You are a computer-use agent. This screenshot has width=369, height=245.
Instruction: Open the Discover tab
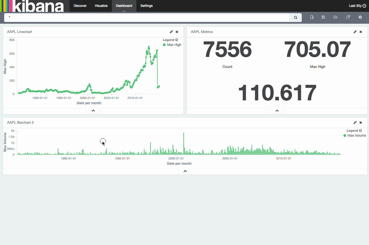pos(80,6)
